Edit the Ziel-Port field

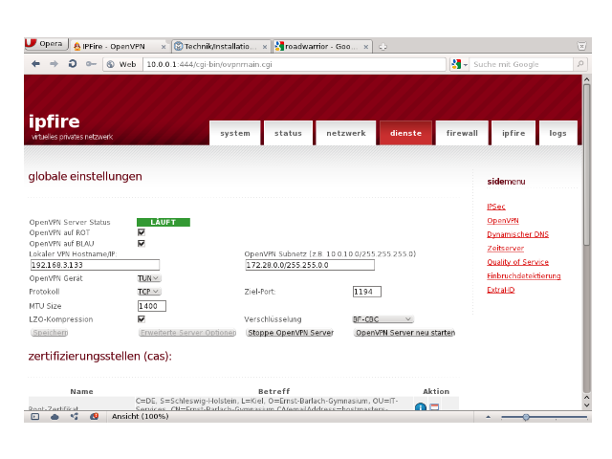click(367, 292)
